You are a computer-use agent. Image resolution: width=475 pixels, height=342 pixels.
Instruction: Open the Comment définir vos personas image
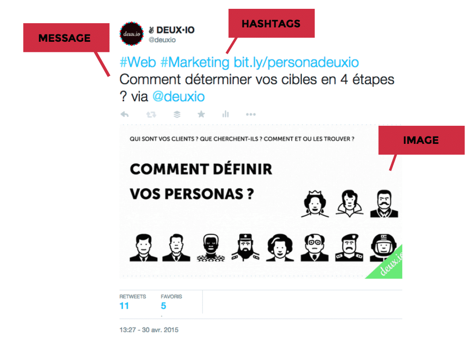pos(261,201)
